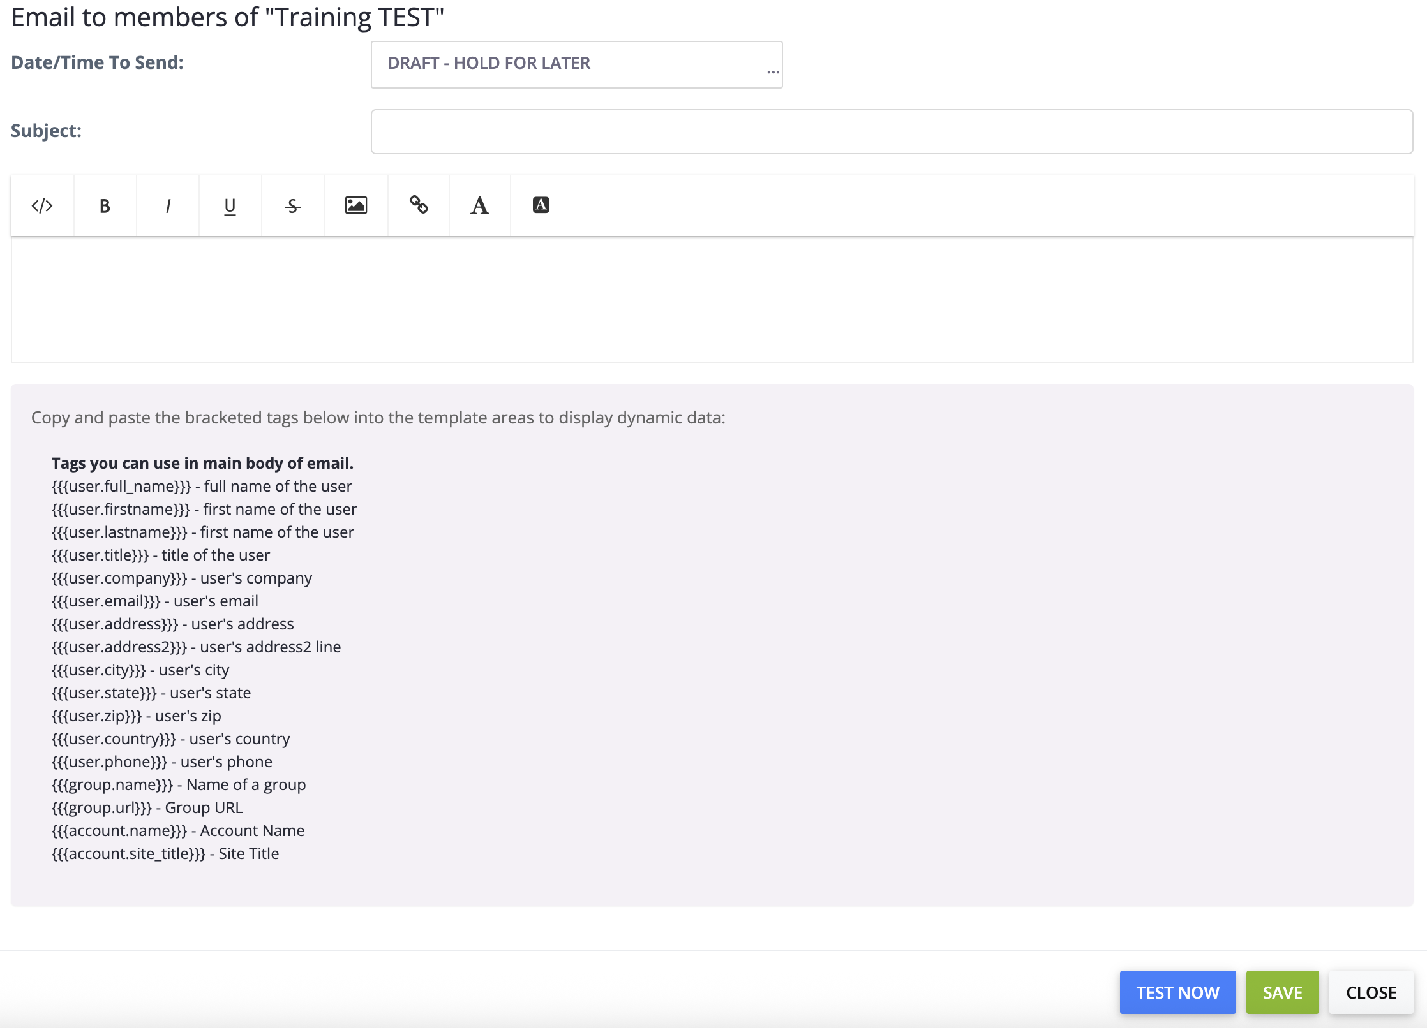Click the {{{user.full_name}}} tag line
Image resolution: width=1427 pixels, height=1028 pixels.
pyautogui.click(x=202, y=486)
